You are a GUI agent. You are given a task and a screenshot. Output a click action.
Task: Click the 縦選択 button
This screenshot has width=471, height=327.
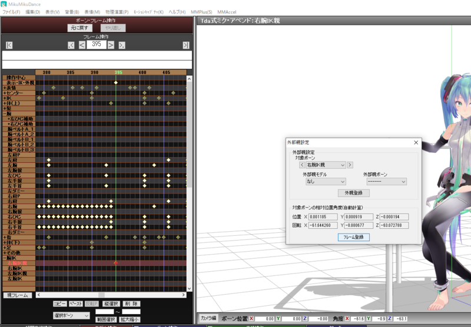tap(111, 303)
